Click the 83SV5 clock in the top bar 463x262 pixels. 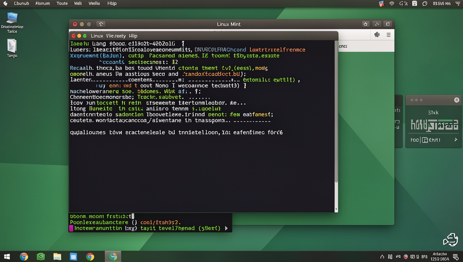pyautogui.click(x=442, y=3)
